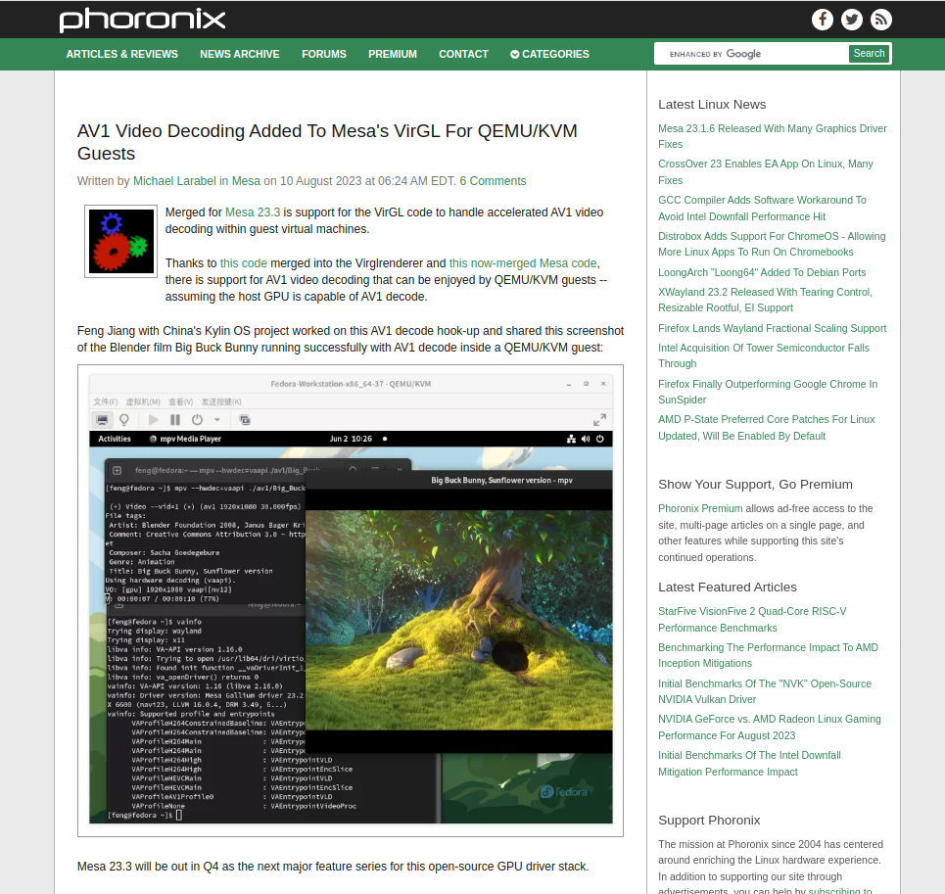
Task: Open Distrobox ChromeOS support link
Action: coord(772,244)
